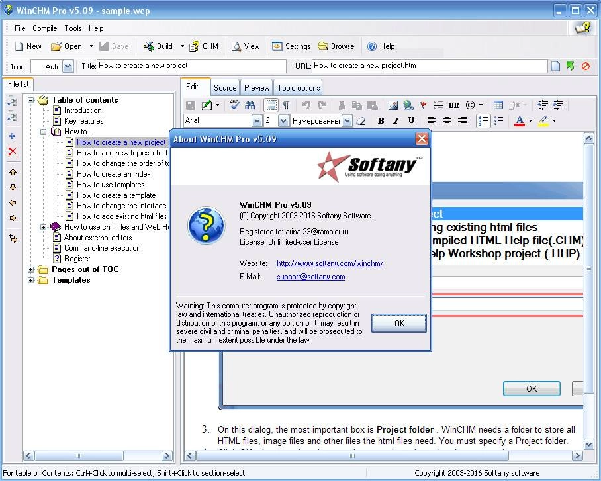Open the dropdown arrow next to Build
This screenshot has height=481, width=601.
coord(182,46)
